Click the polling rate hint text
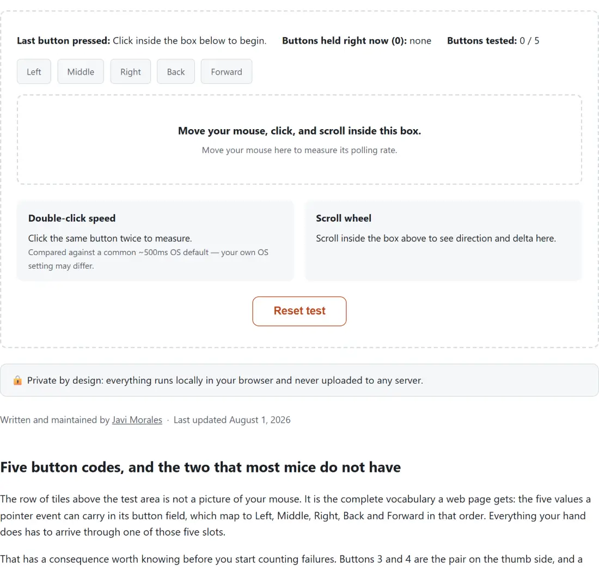Image resolution: width=599 pixels, height=571 pixels. tap(299, 150)
